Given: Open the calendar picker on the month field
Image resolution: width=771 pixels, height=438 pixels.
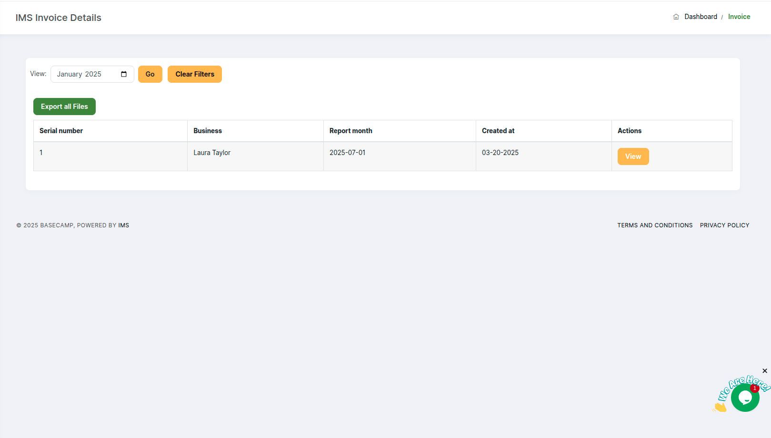Looking at the screenshot, I should [124, 74].
